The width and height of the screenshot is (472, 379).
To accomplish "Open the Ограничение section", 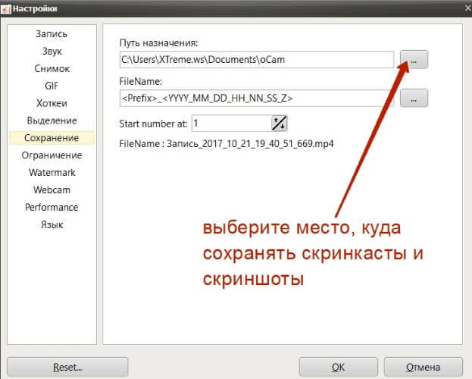I will (52, 155).
